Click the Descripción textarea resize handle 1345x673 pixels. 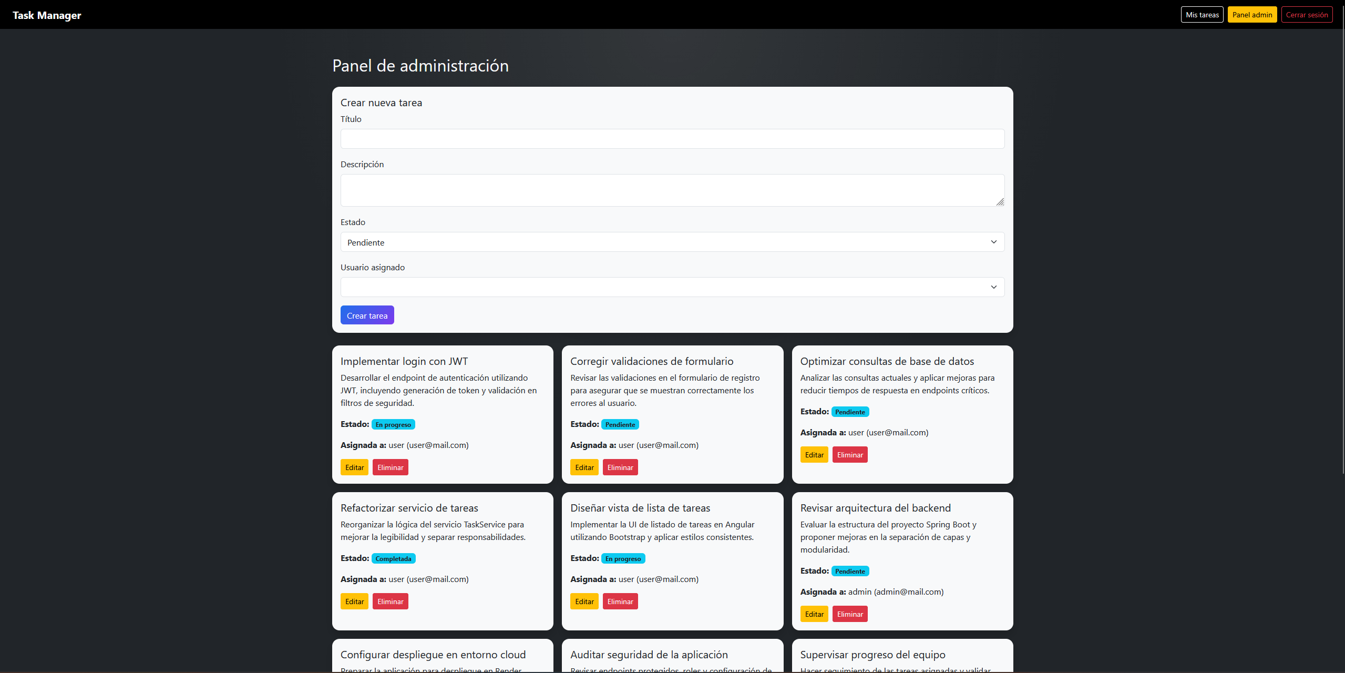coord(1000,202)
